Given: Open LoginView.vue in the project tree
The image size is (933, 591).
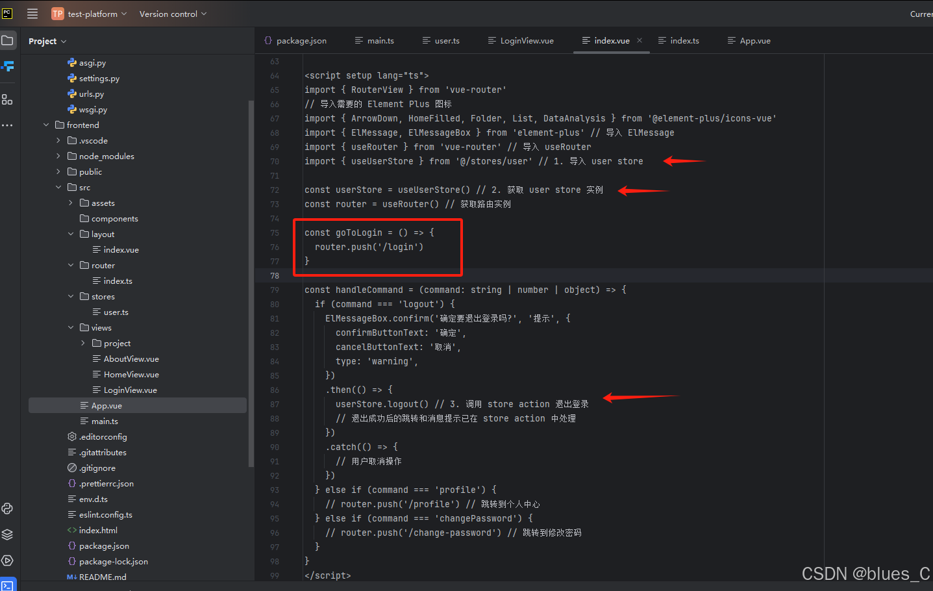Looking at the screenshot, I should (x=125, y=390).
